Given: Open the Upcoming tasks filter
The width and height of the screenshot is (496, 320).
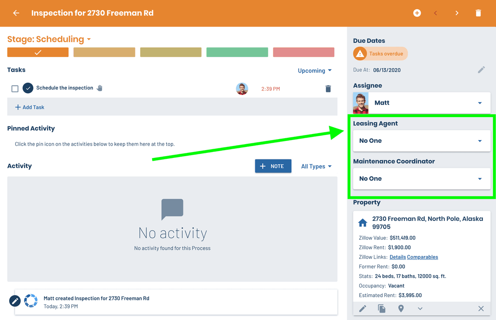Looking at the screenshot, I should click(x=315, y=71).
